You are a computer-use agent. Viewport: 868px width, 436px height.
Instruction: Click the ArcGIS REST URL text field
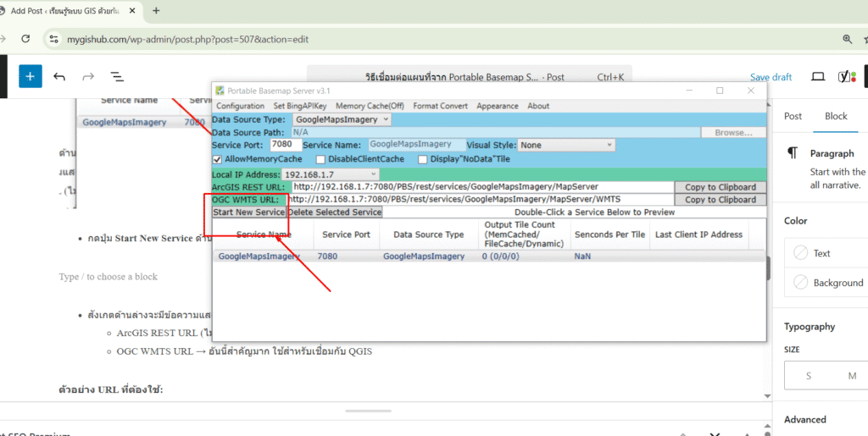point(482,187)
